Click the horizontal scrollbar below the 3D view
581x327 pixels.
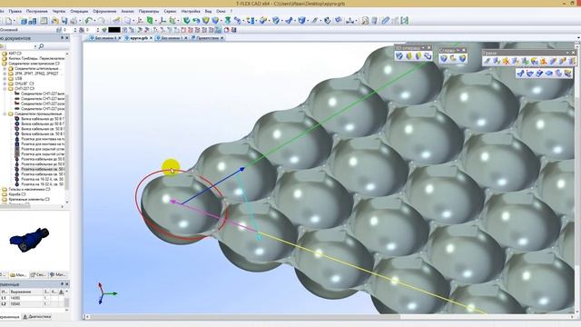point(330,317)
